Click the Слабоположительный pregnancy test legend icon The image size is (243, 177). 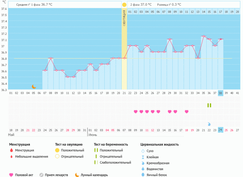click(96, 163)
